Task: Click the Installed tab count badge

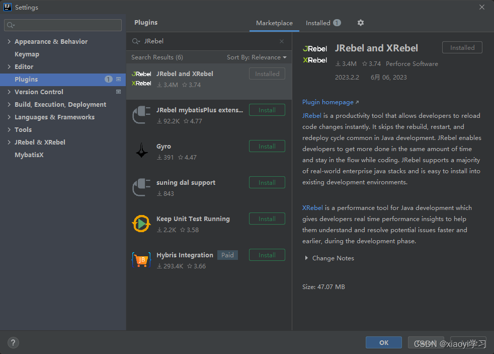Action: click(337, 23)
